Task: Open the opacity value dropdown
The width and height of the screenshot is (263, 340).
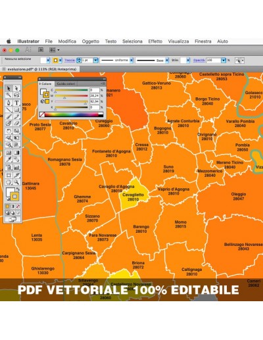Action: (x=224, y=61)
